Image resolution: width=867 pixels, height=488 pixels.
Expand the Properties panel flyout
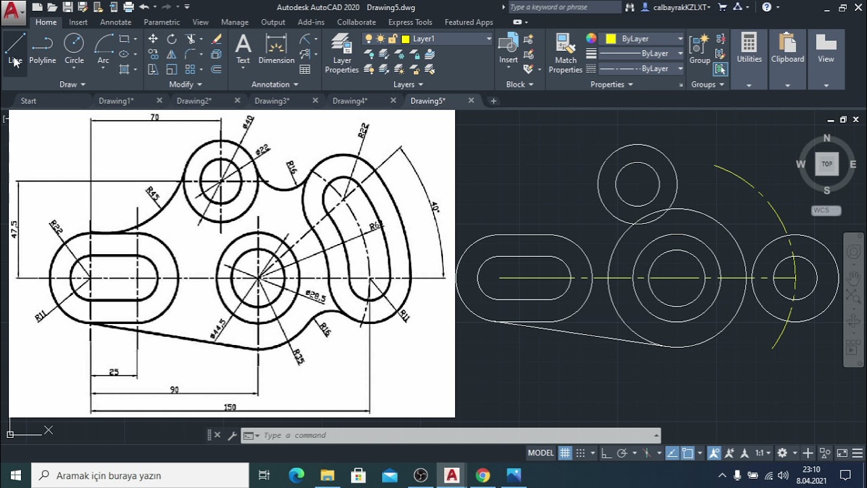coord(612,85)
